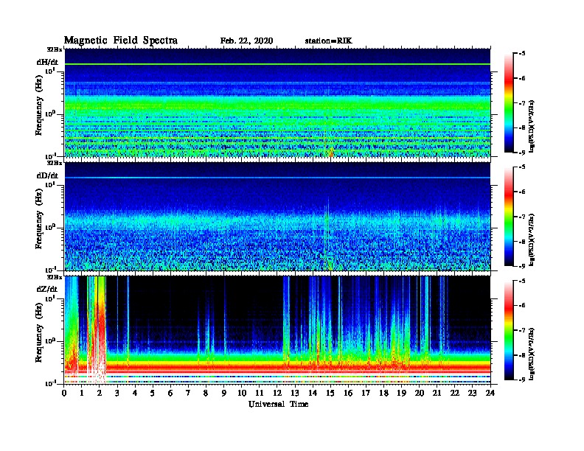Image resolution: width=584 pixels, height=451 pixels.
Task: Click hour tick label 12 on time axis
Action: (x=277, y=394)
